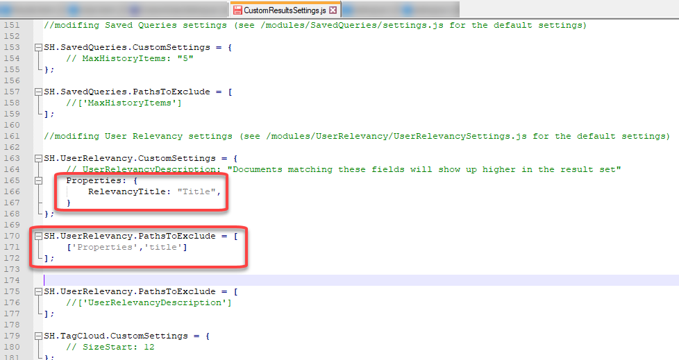Place cursor on empty highlighted line 174
The image size is (679, 360).
(x=361, y=280)
